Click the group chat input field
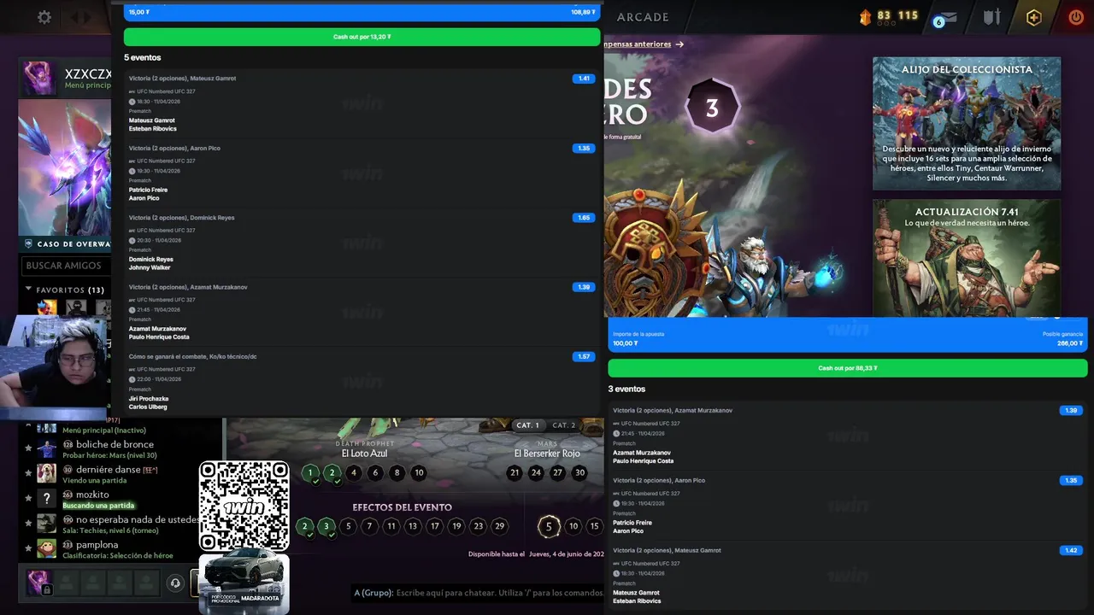 pos(479,593)
